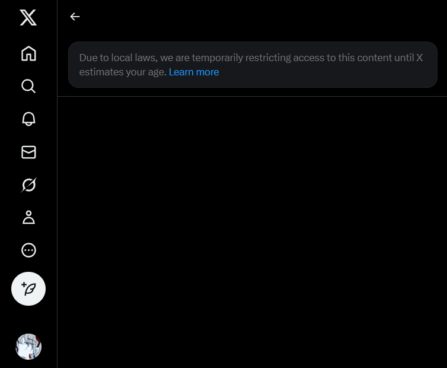The image size is (447, 368).
Task: Click the age restriction notice text
Action: click(x=251, y=65)
